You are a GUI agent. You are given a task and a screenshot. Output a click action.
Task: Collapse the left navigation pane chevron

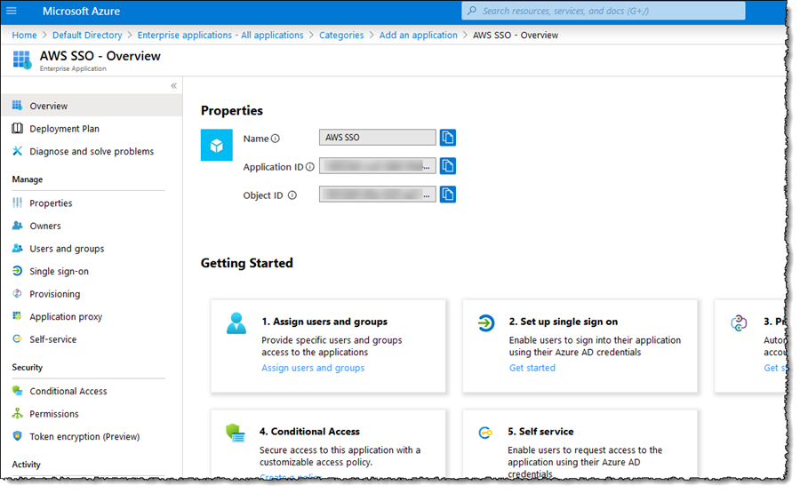click(x=173, y=85)
